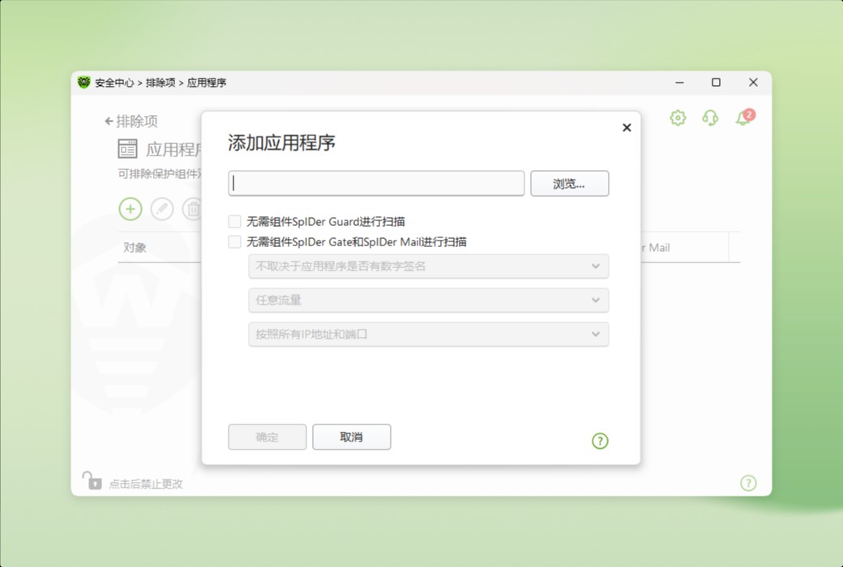
Task: Select 排除项 in the breadcrumb path
Action: coord(161,82)
